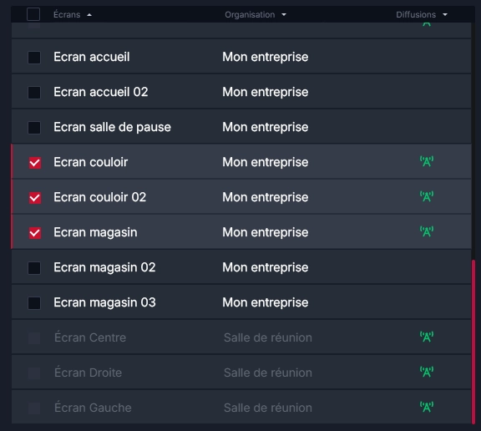Viewport: 481px width, 431px height.
Task: Click Mon entreprise in Ecran magasin 03 row
Action: 265,302
